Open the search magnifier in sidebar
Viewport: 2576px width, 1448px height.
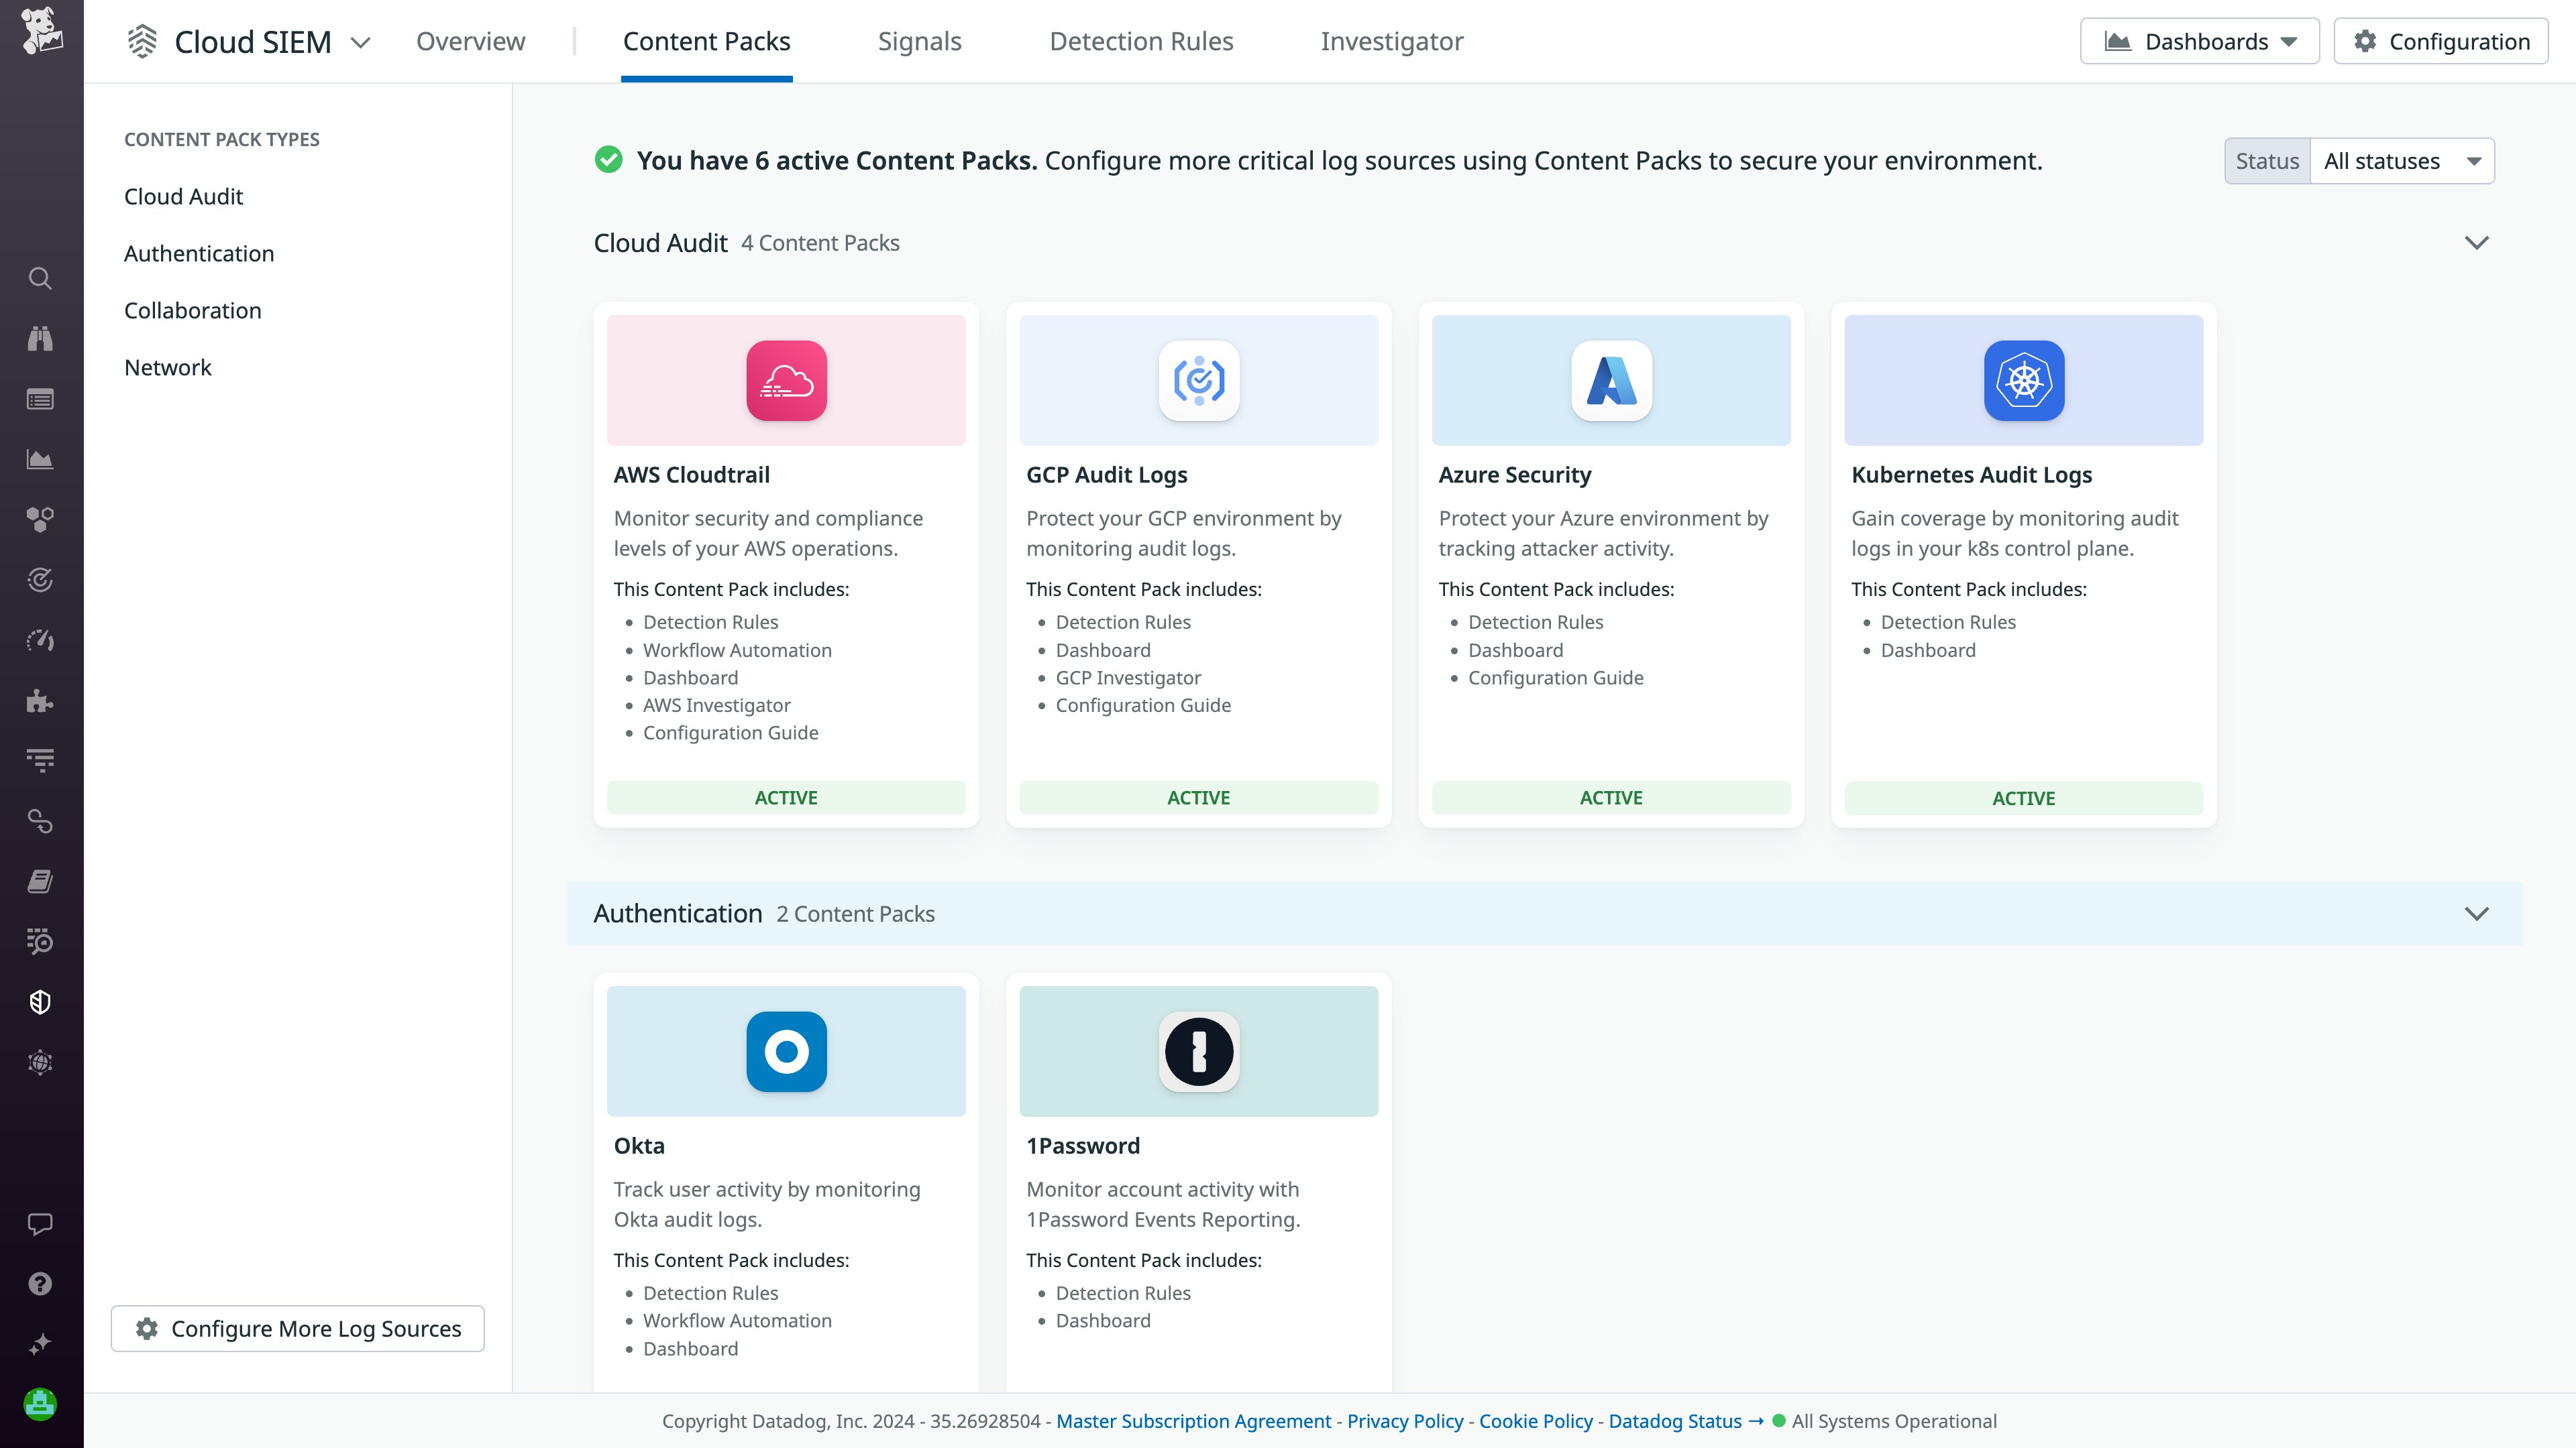(x=40, y=278)
